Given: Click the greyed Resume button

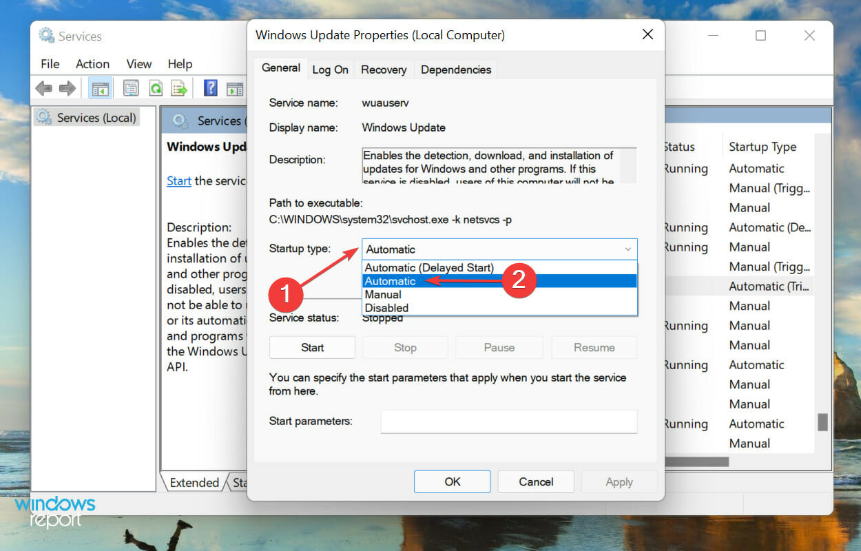Looking at the screenshot, I should click(594, 348).
